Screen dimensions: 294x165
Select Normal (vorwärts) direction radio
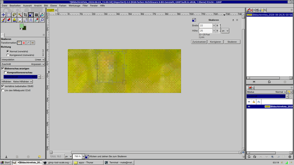pyautogui.click(x=8, y=51)
